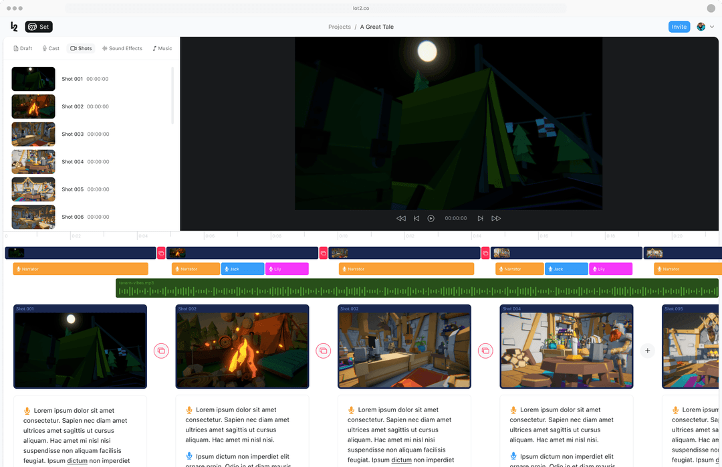Click the blue mic icon in campfire card script
The height and width of the screenshot is (467, 722).
[x=189, y=456]
